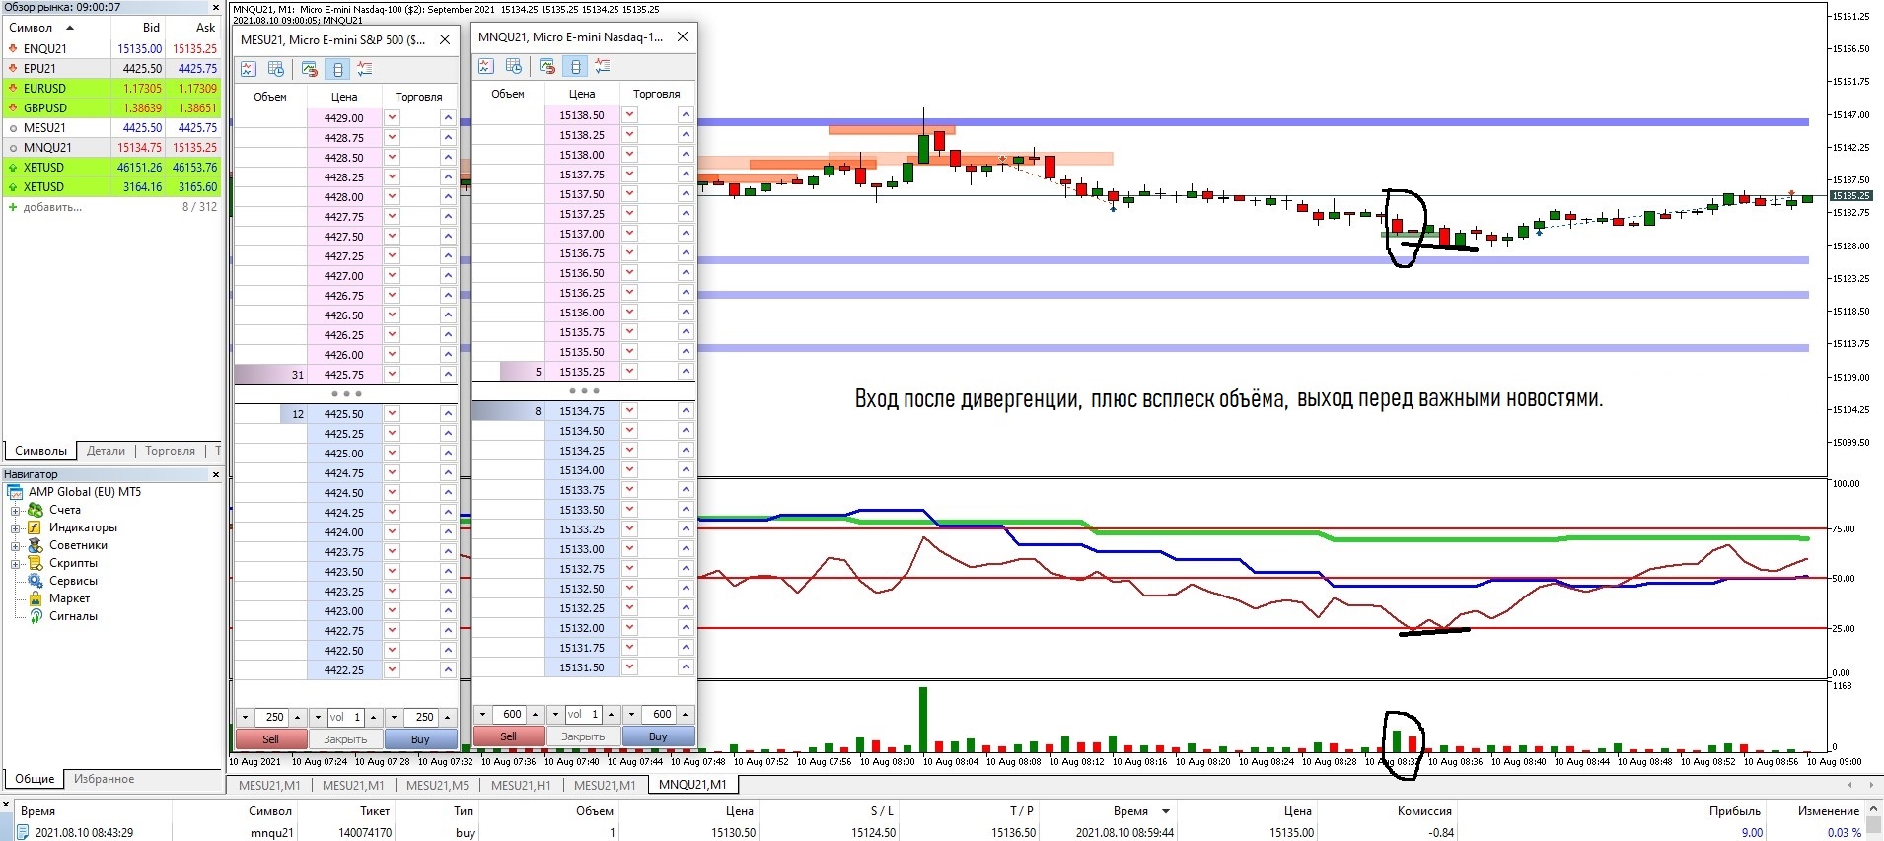
Task: Expand the Скрипты tree node
Action: point(16,564)
